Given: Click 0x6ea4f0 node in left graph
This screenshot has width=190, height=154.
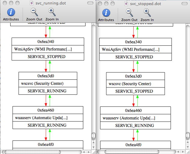Looking at the screenshot, I should pyautogui.click(x=48, y=144).
